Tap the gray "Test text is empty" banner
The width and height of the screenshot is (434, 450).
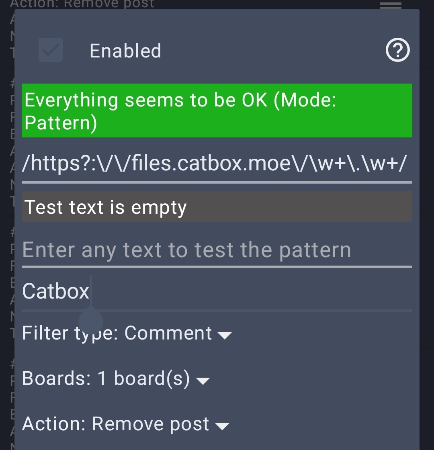click(217, 207)
